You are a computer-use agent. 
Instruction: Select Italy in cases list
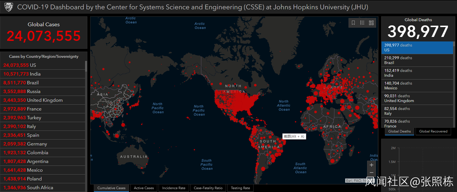43,126
